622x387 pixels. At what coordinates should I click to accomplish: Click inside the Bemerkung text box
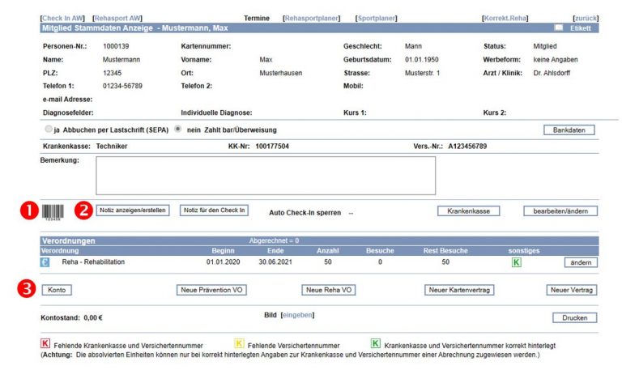[x=265, y=176]
